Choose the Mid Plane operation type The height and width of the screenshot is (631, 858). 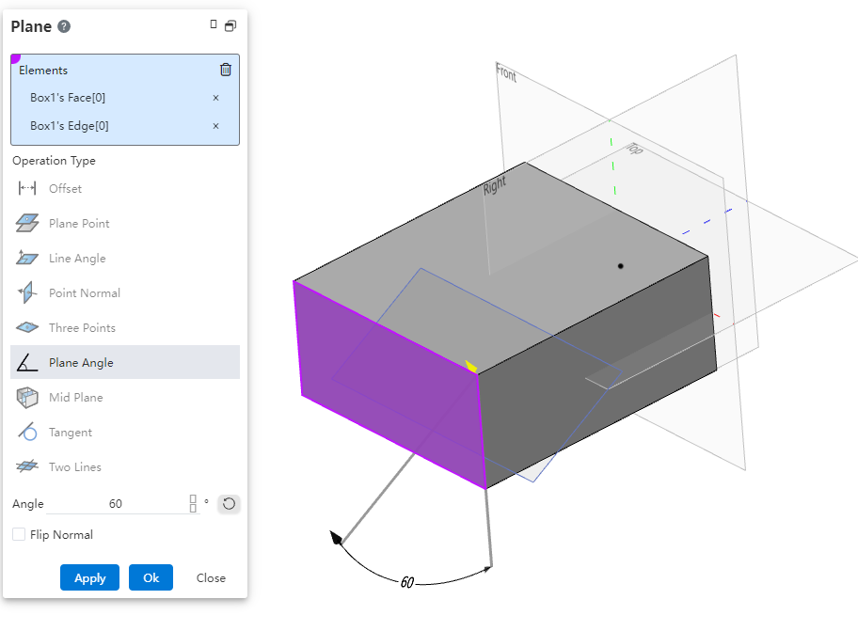(125, 398)
